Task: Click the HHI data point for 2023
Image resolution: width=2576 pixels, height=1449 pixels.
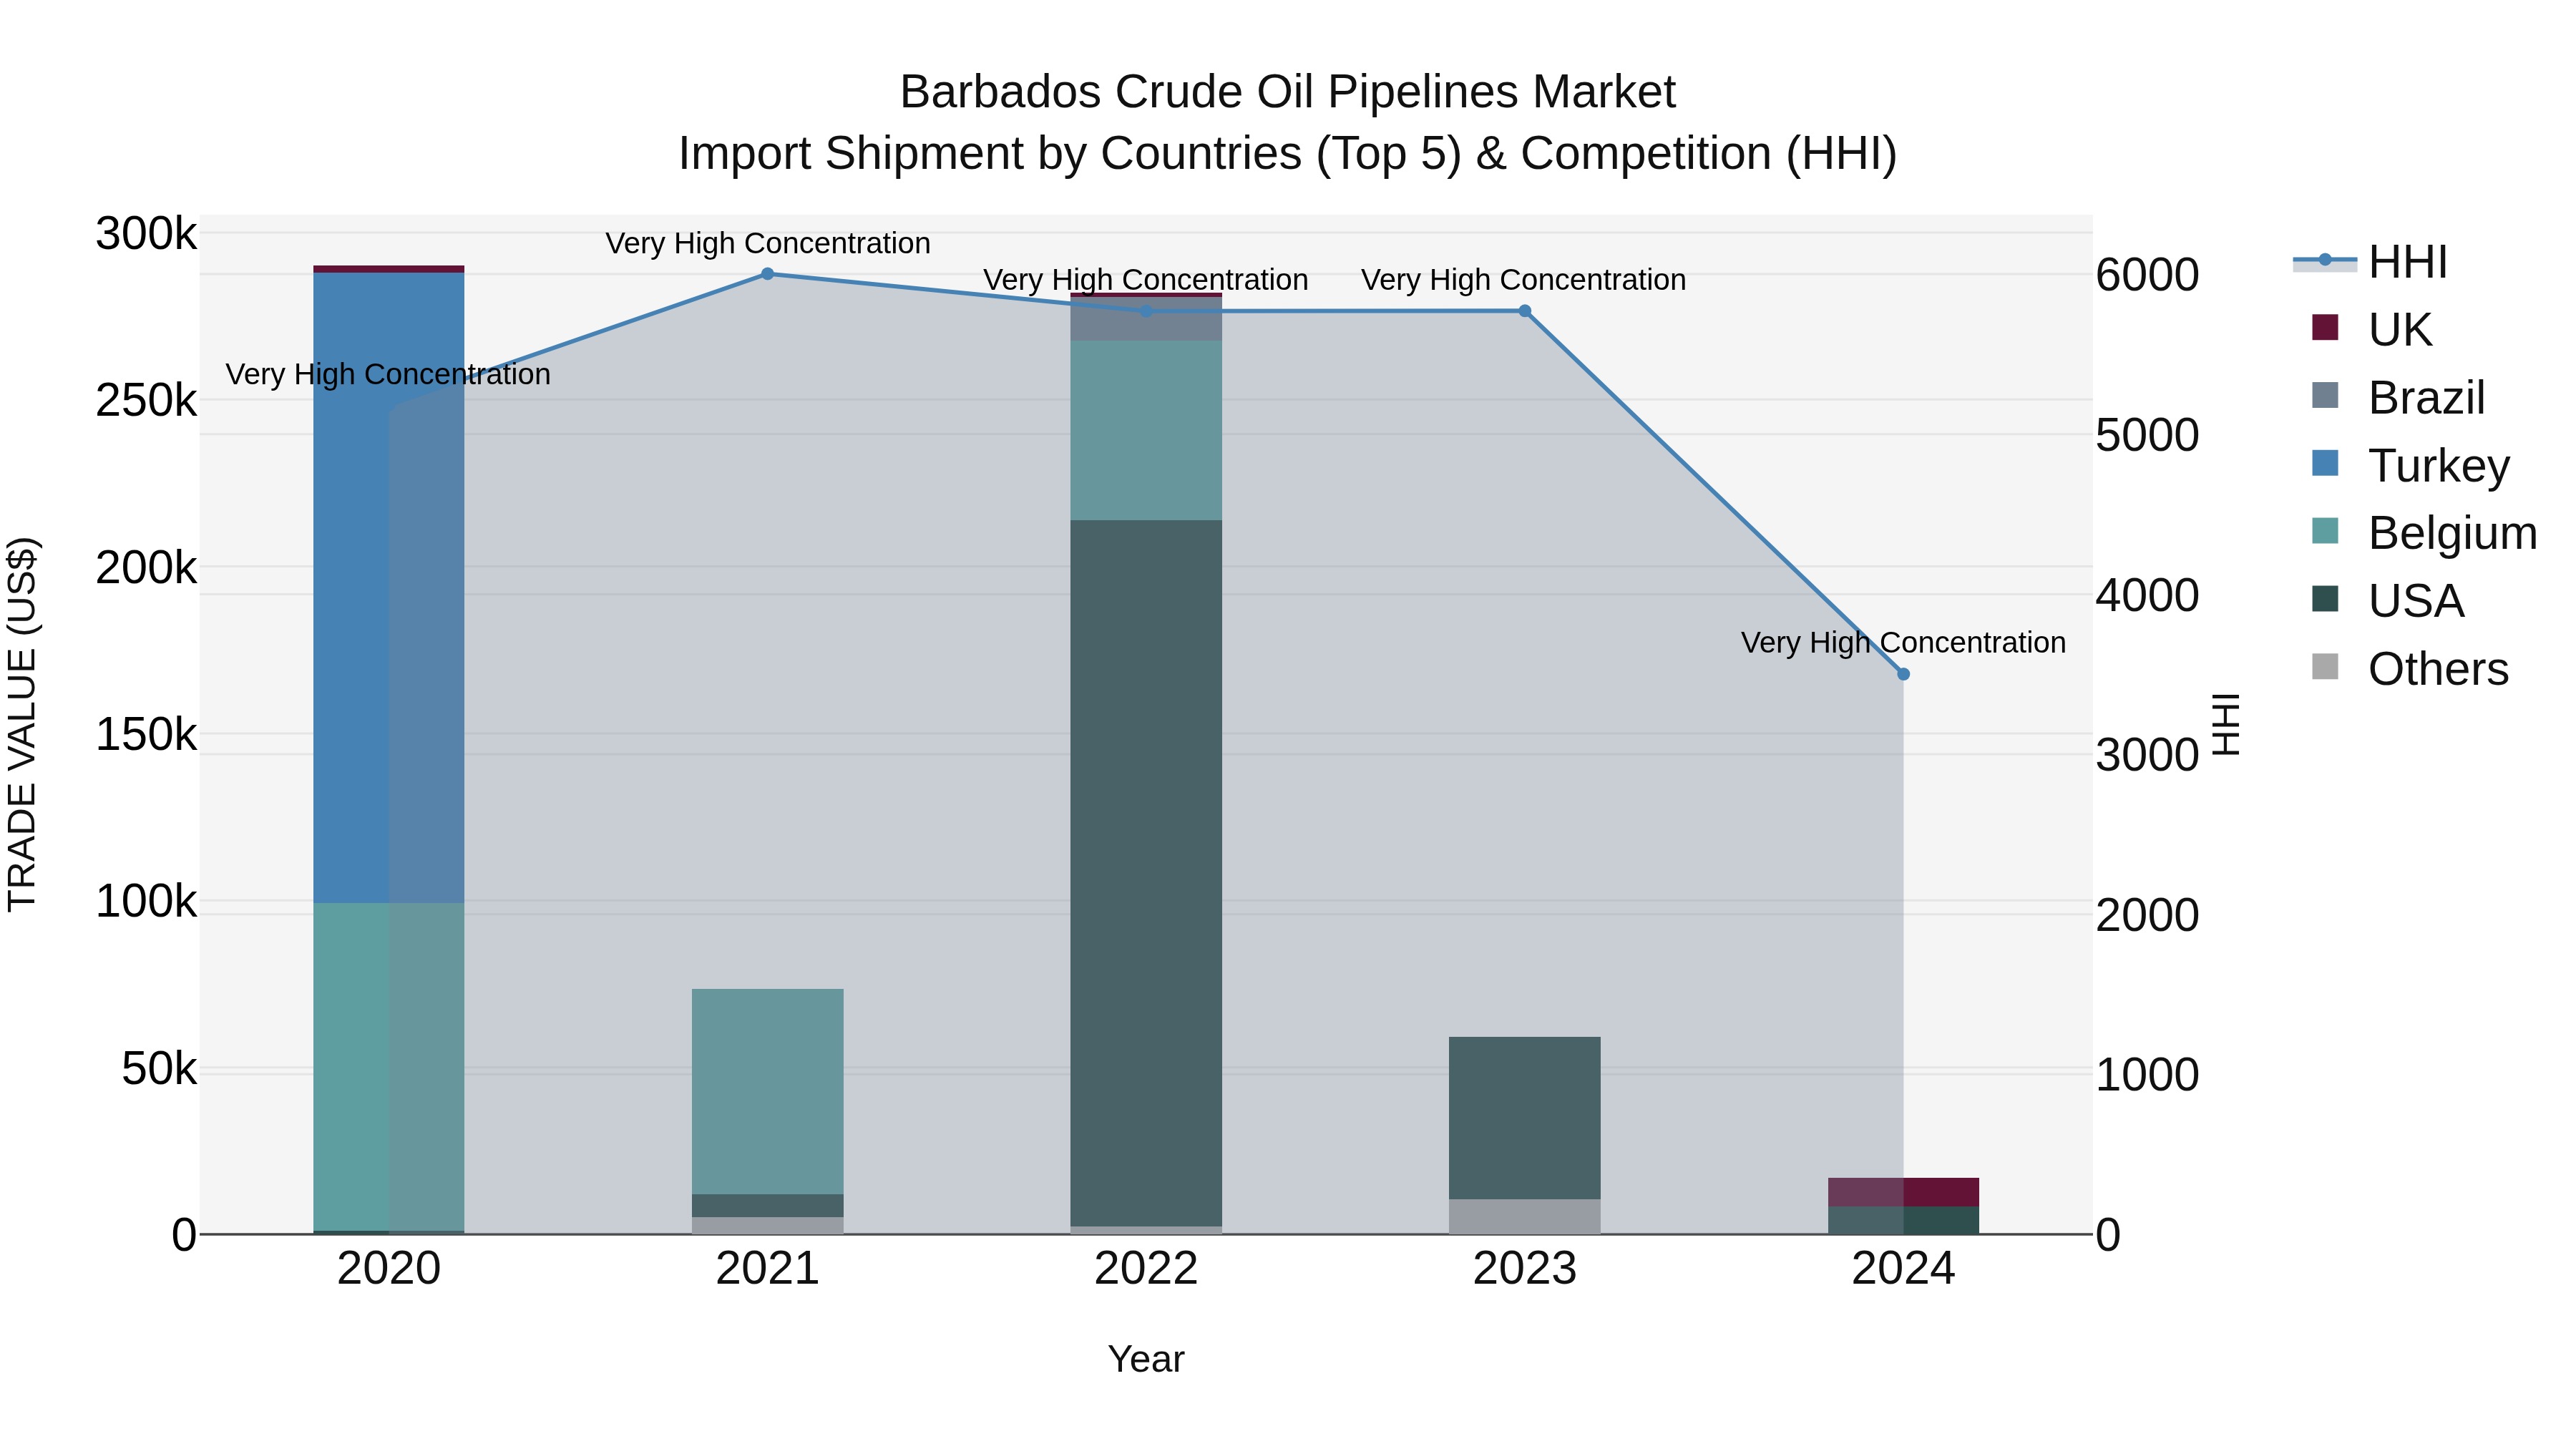Action: (1525, 311)
